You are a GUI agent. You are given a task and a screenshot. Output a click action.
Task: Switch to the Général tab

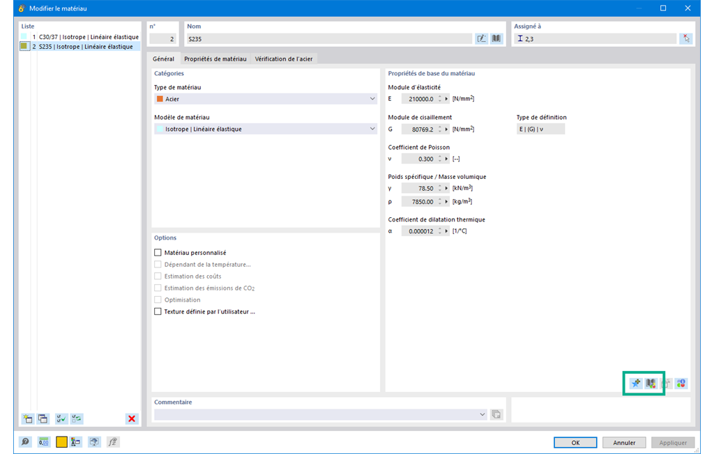coord(163,58)
